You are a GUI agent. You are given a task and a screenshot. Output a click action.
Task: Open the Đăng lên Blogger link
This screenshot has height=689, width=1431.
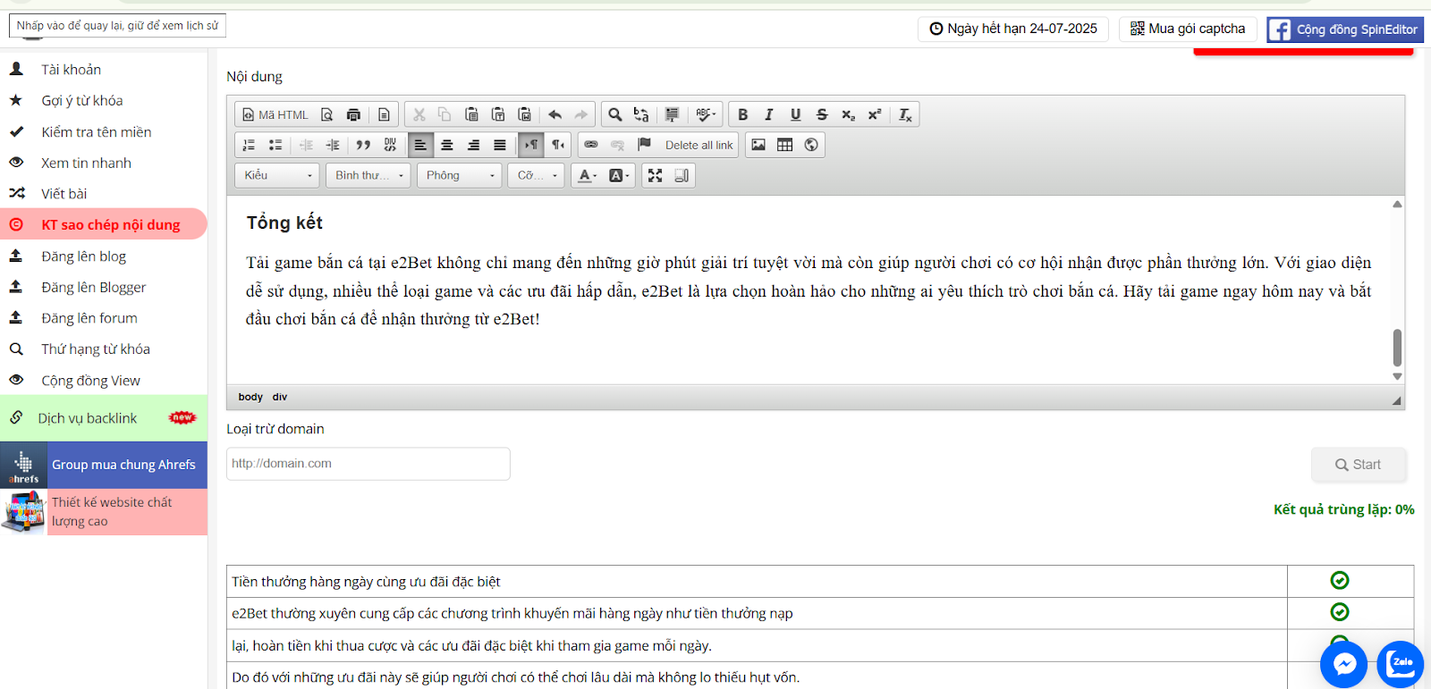[93, 287]
